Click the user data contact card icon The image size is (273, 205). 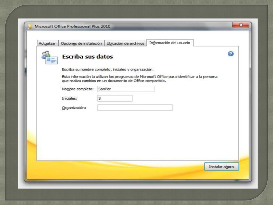pyautogui.click(x=49, y=57)
